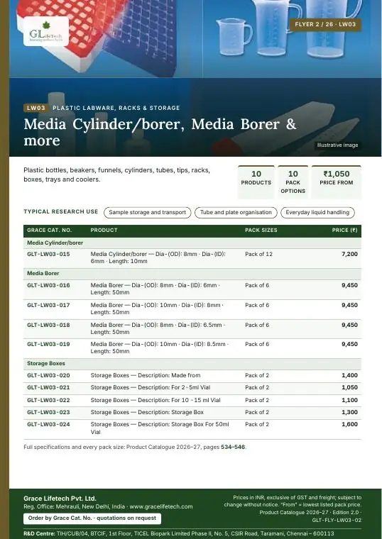Click the 'PLASTIC LABWARE, RACKS & STORAGE' heading
The height and width of the screenshot is (539, 382).
[x=116, y=108]
